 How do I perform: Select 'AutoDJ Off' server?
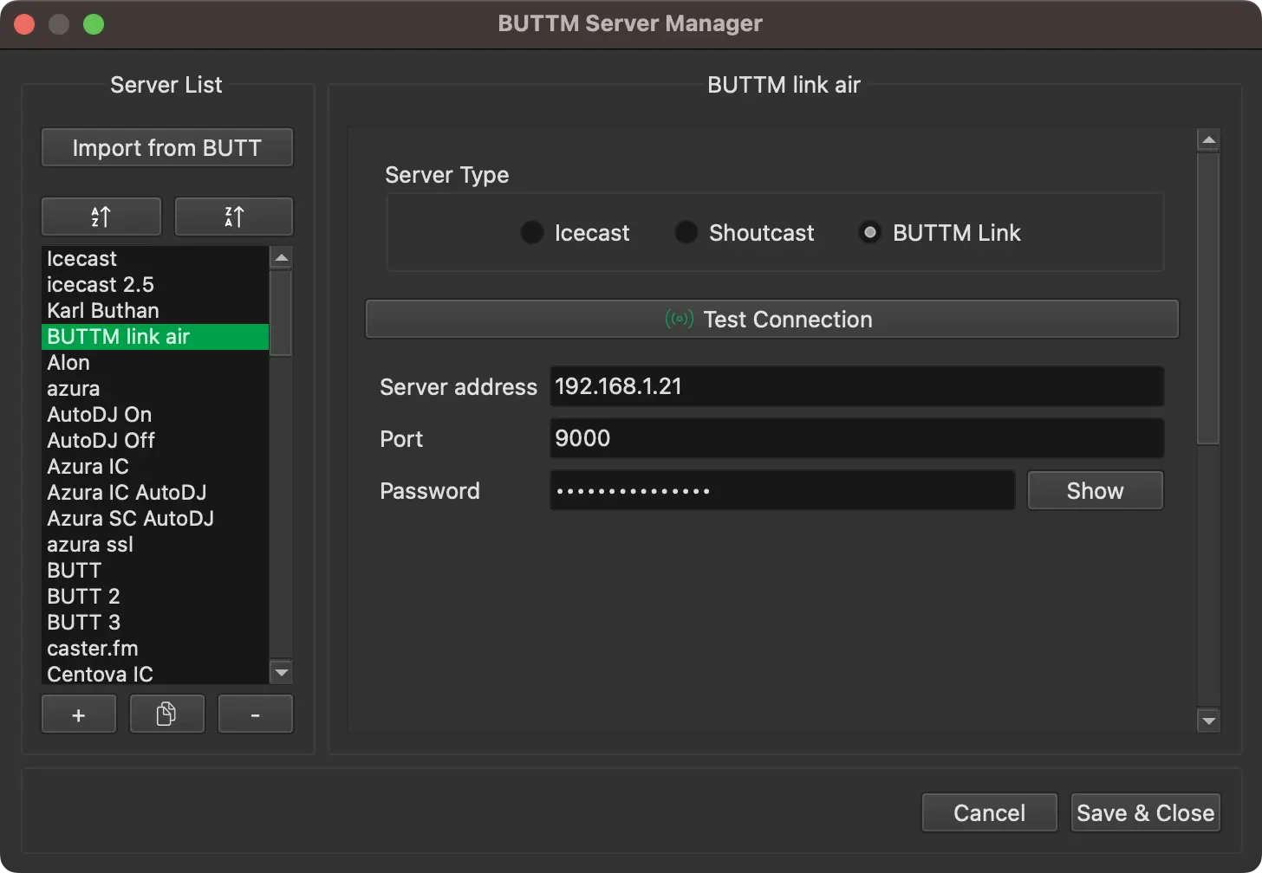(155, 441)
